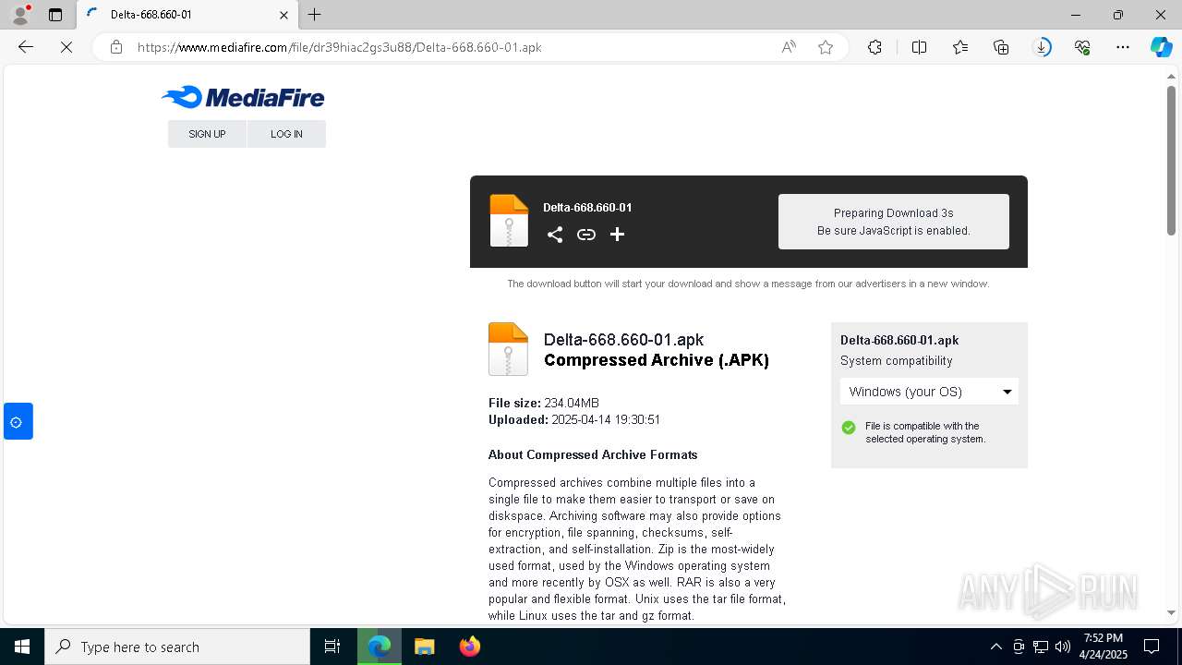The width and height of the screenshot is (1182, 665).
Task: Open the browser profile icon
Action: tap(19, 15)
